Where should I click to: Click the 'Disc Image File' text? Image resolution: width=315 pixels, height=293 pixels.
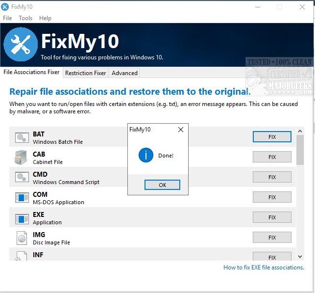[51, 242]
